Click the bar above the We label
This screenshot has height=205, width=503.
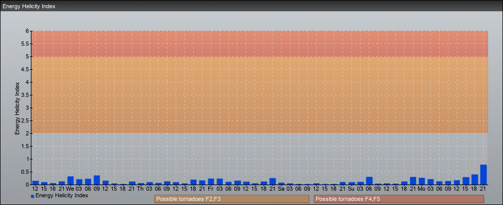pos(70,180)
